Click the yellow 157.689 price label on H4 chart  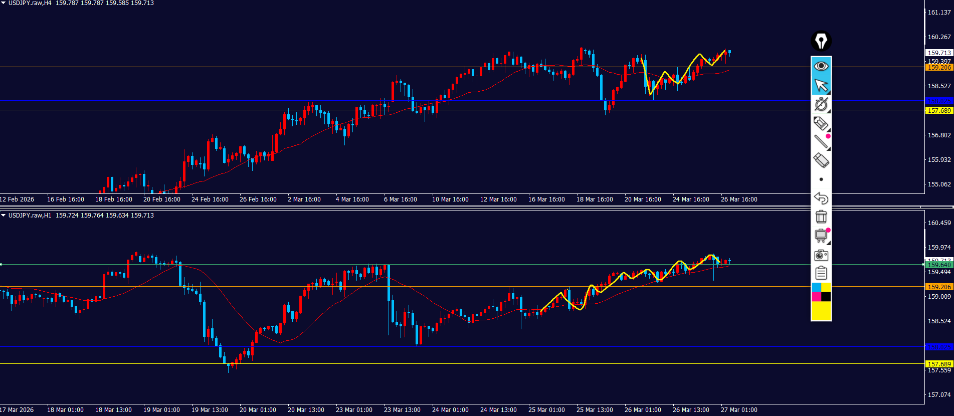click(x=938, y=111)
